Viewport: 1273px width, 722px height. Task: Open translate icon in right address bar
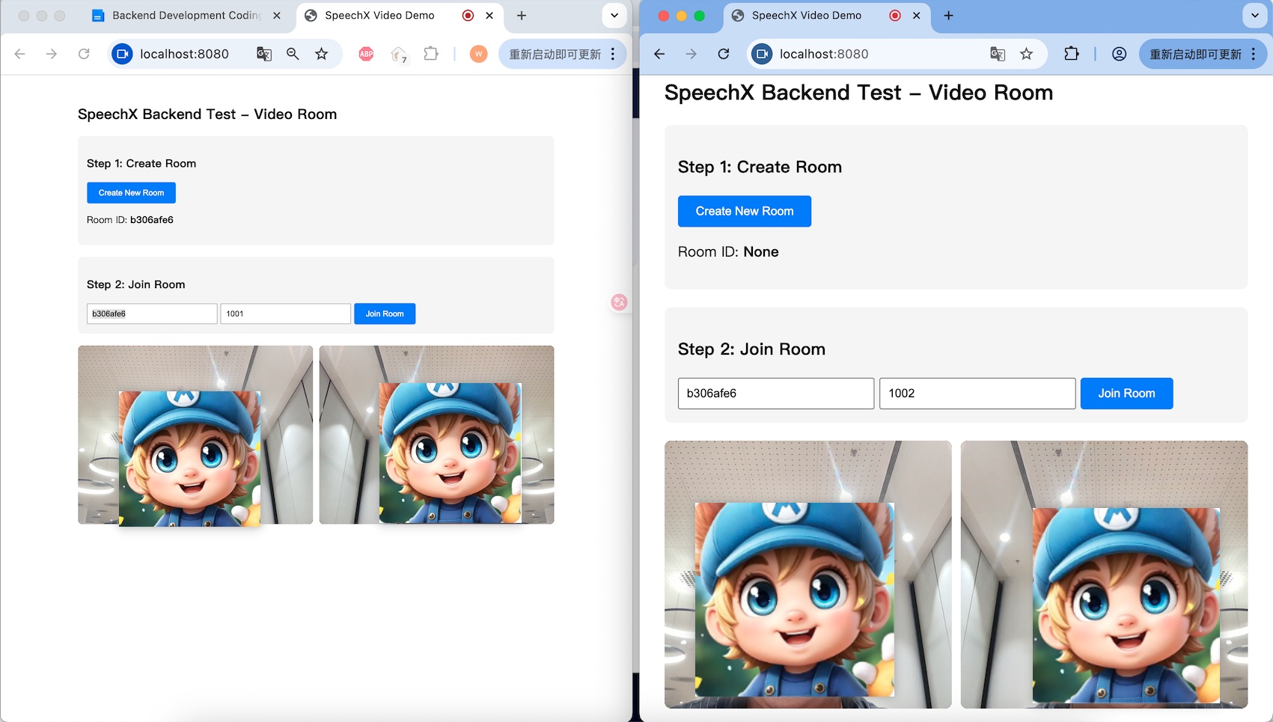(x=998, y=54)
